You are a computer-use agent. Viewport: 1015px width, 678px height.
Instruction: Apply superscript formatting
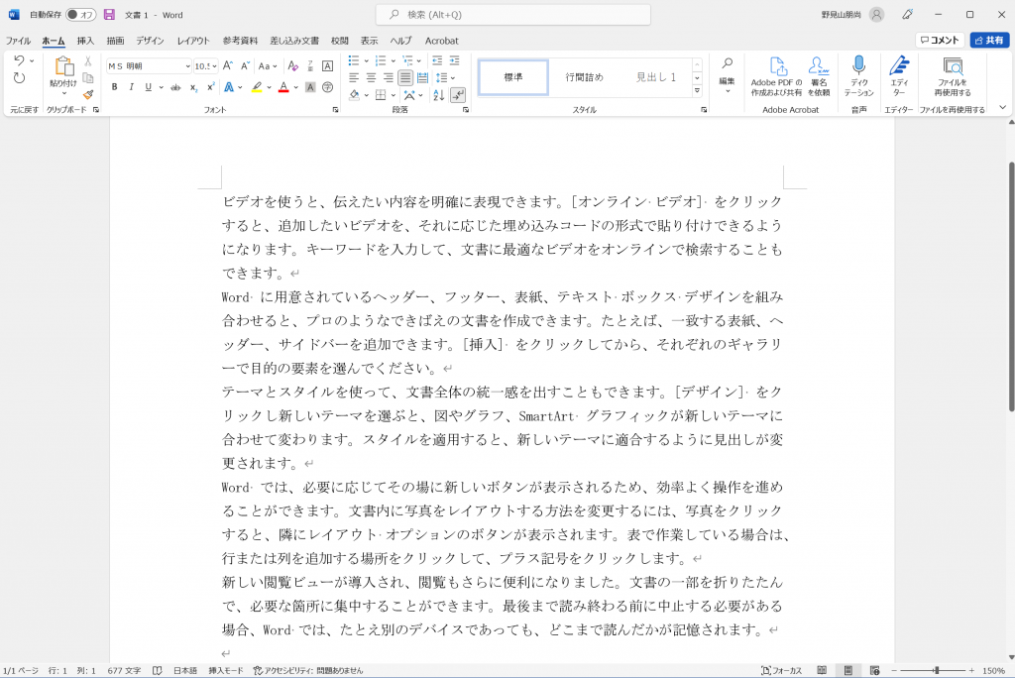tap(210, 87)
